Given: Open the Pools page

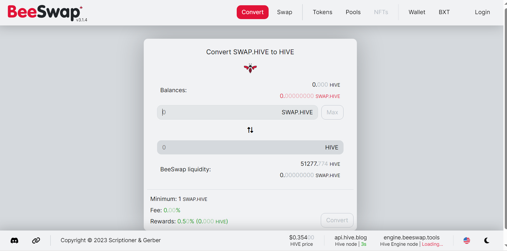Looking at the screenshot, I should point(353,12).
